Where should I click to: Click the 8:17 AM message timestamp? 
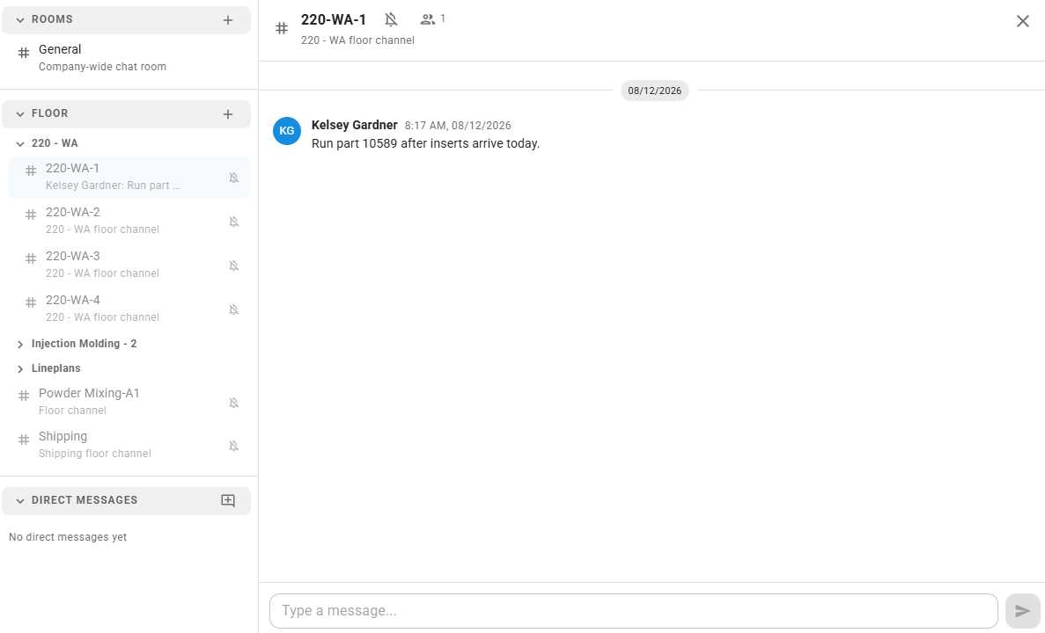(458, 126)
